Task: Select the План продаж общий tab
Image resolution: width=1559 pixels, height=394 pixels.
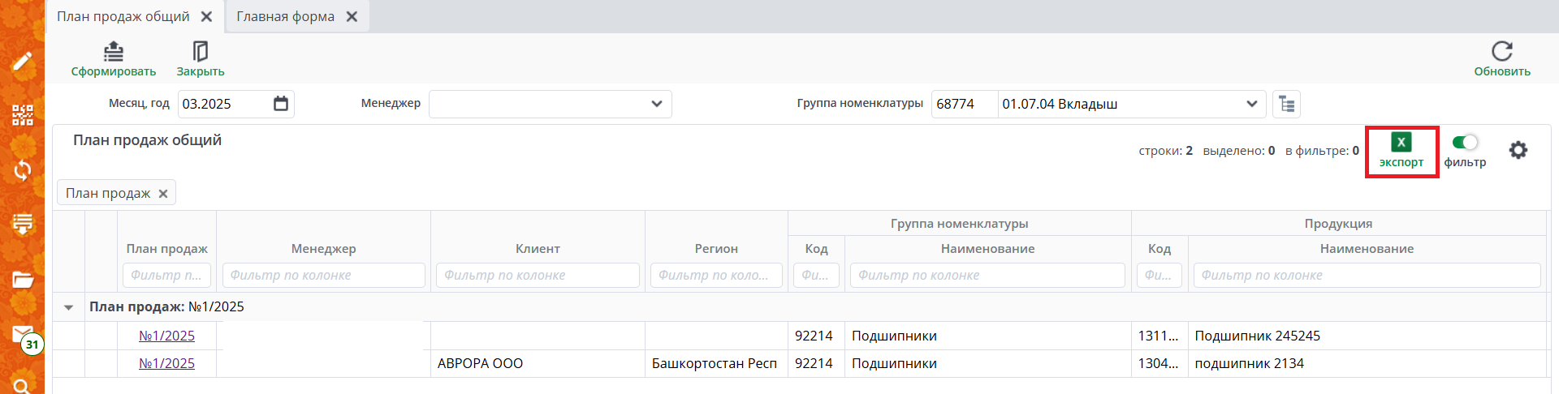Action: tap(123, 16)
